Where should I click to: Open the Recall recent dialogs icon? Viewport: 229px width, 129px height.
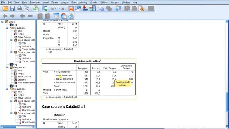[44, 9]
